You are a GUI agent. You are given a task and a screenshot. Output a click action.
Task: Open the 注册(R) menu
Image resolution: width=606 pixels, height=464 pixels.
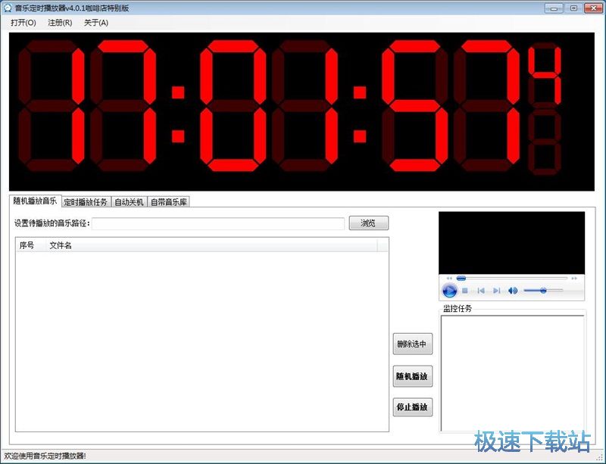point(59,23)
